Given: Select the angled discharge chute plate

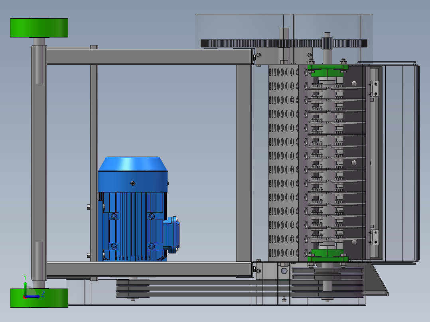Looking at the screenshot, I should 379,279.
